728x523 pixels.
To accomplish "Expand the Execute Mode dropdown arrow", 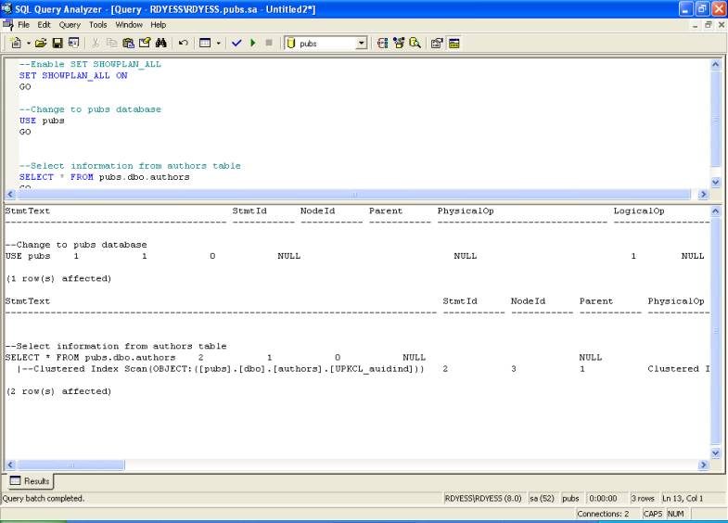I will (219, 43).
